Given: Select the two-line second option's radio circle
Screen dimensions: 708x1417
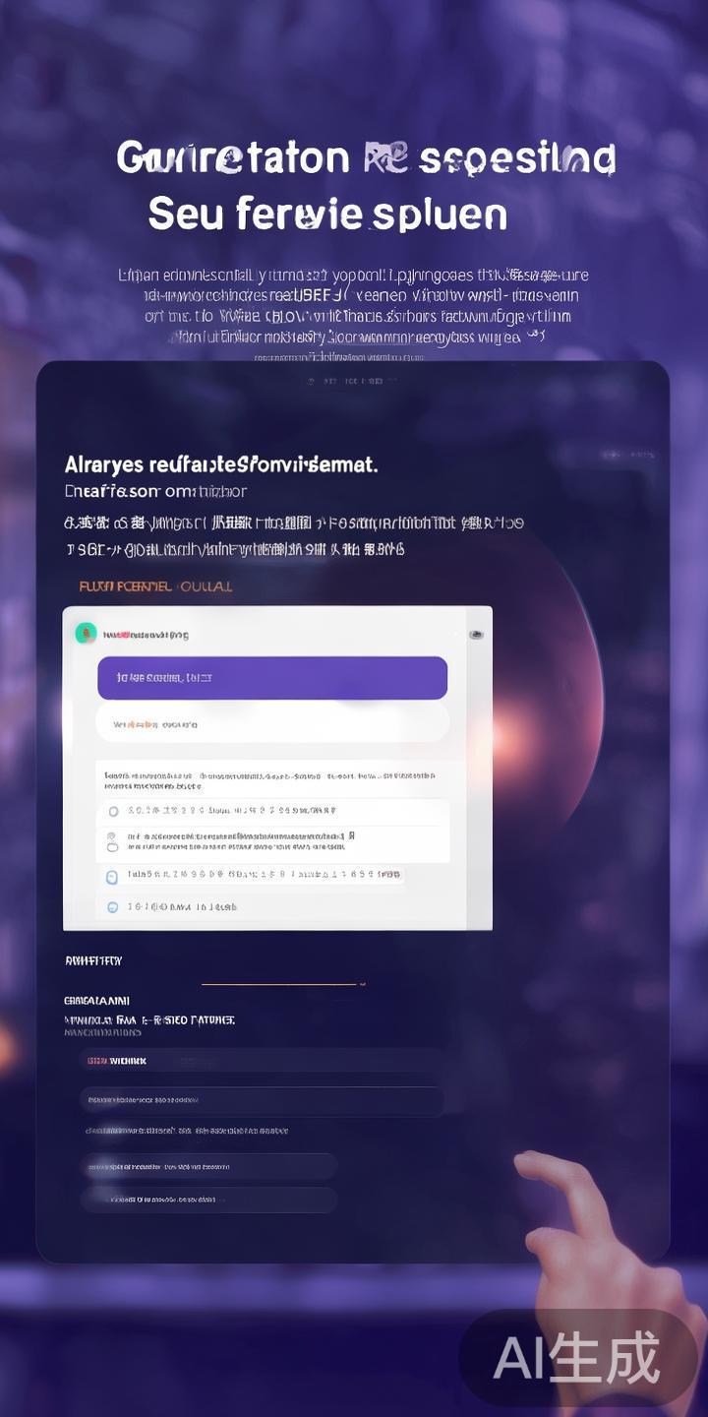Looking at the screenshot, I should [x=112, y=841].
